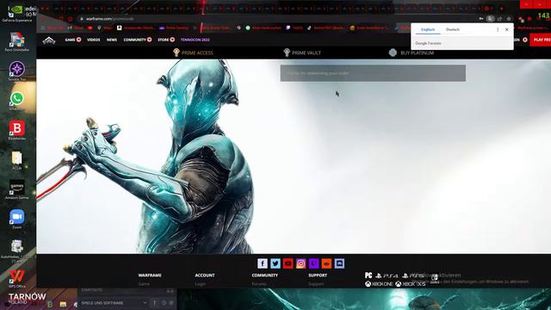Bookmark this page with star icon
Viewport: 551px width, 310px height.
509,19
